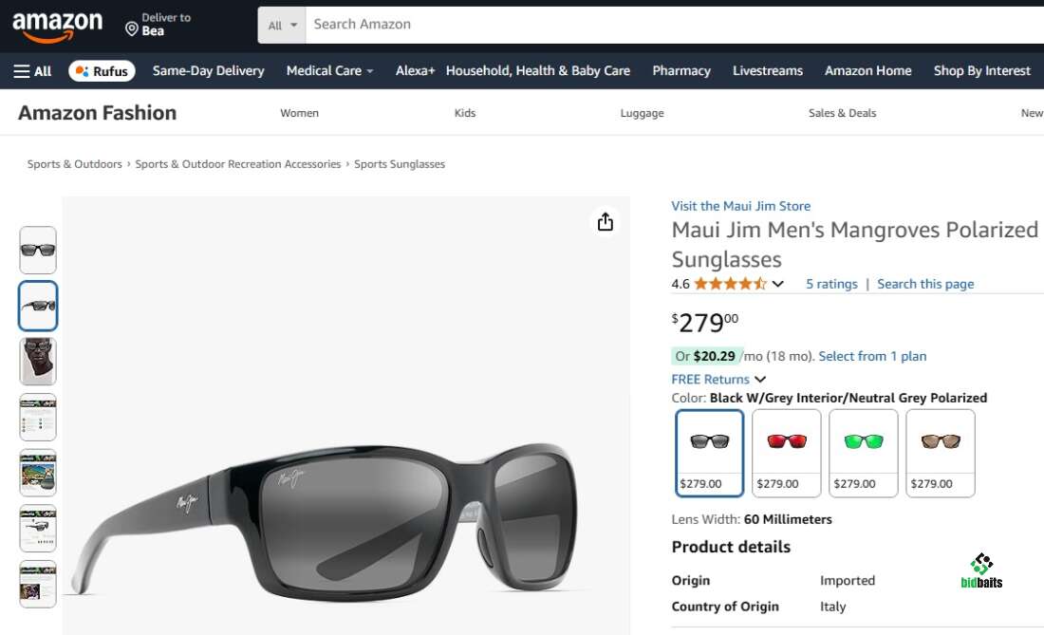Open the All search category dropdown
The image size is (1044, 635).
[282, 26]
